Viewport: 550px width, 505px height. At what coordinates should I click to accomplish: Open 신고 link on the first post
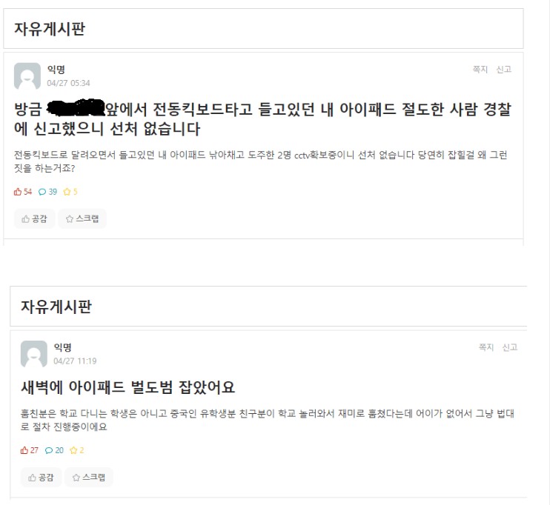504,70
